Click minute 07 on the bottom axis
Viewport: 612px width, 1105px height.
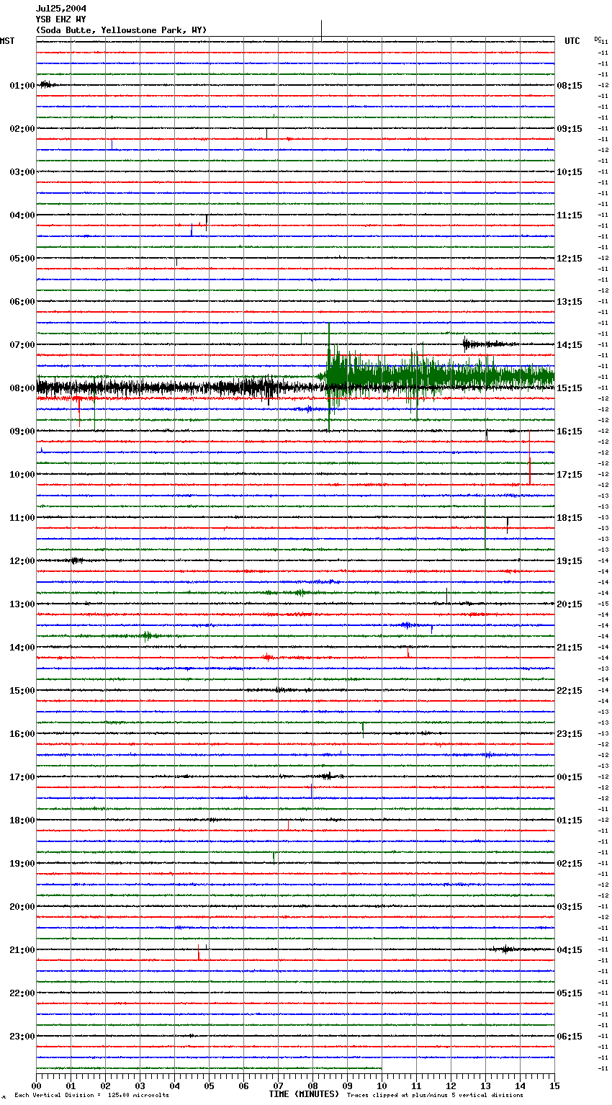point(278,1086)
